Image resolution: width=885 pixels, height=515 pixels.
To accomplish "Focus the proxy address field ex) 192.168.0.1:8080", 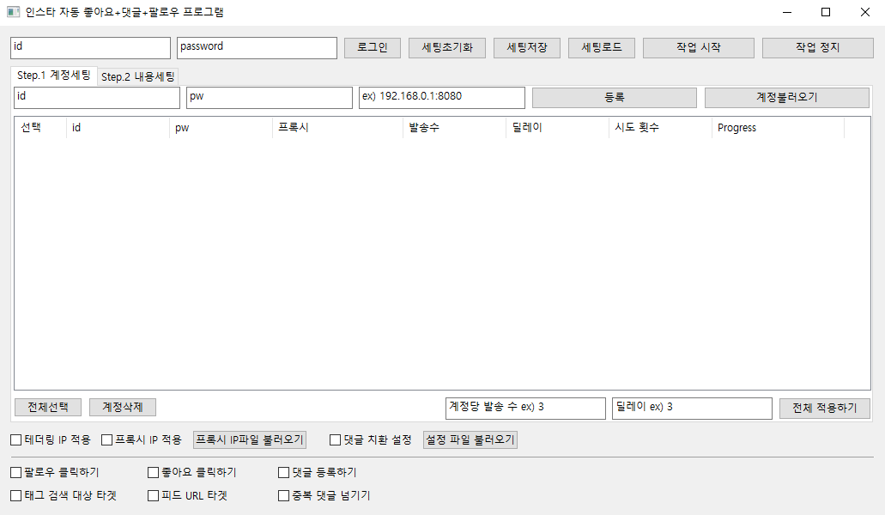I will tap(441, 98).
